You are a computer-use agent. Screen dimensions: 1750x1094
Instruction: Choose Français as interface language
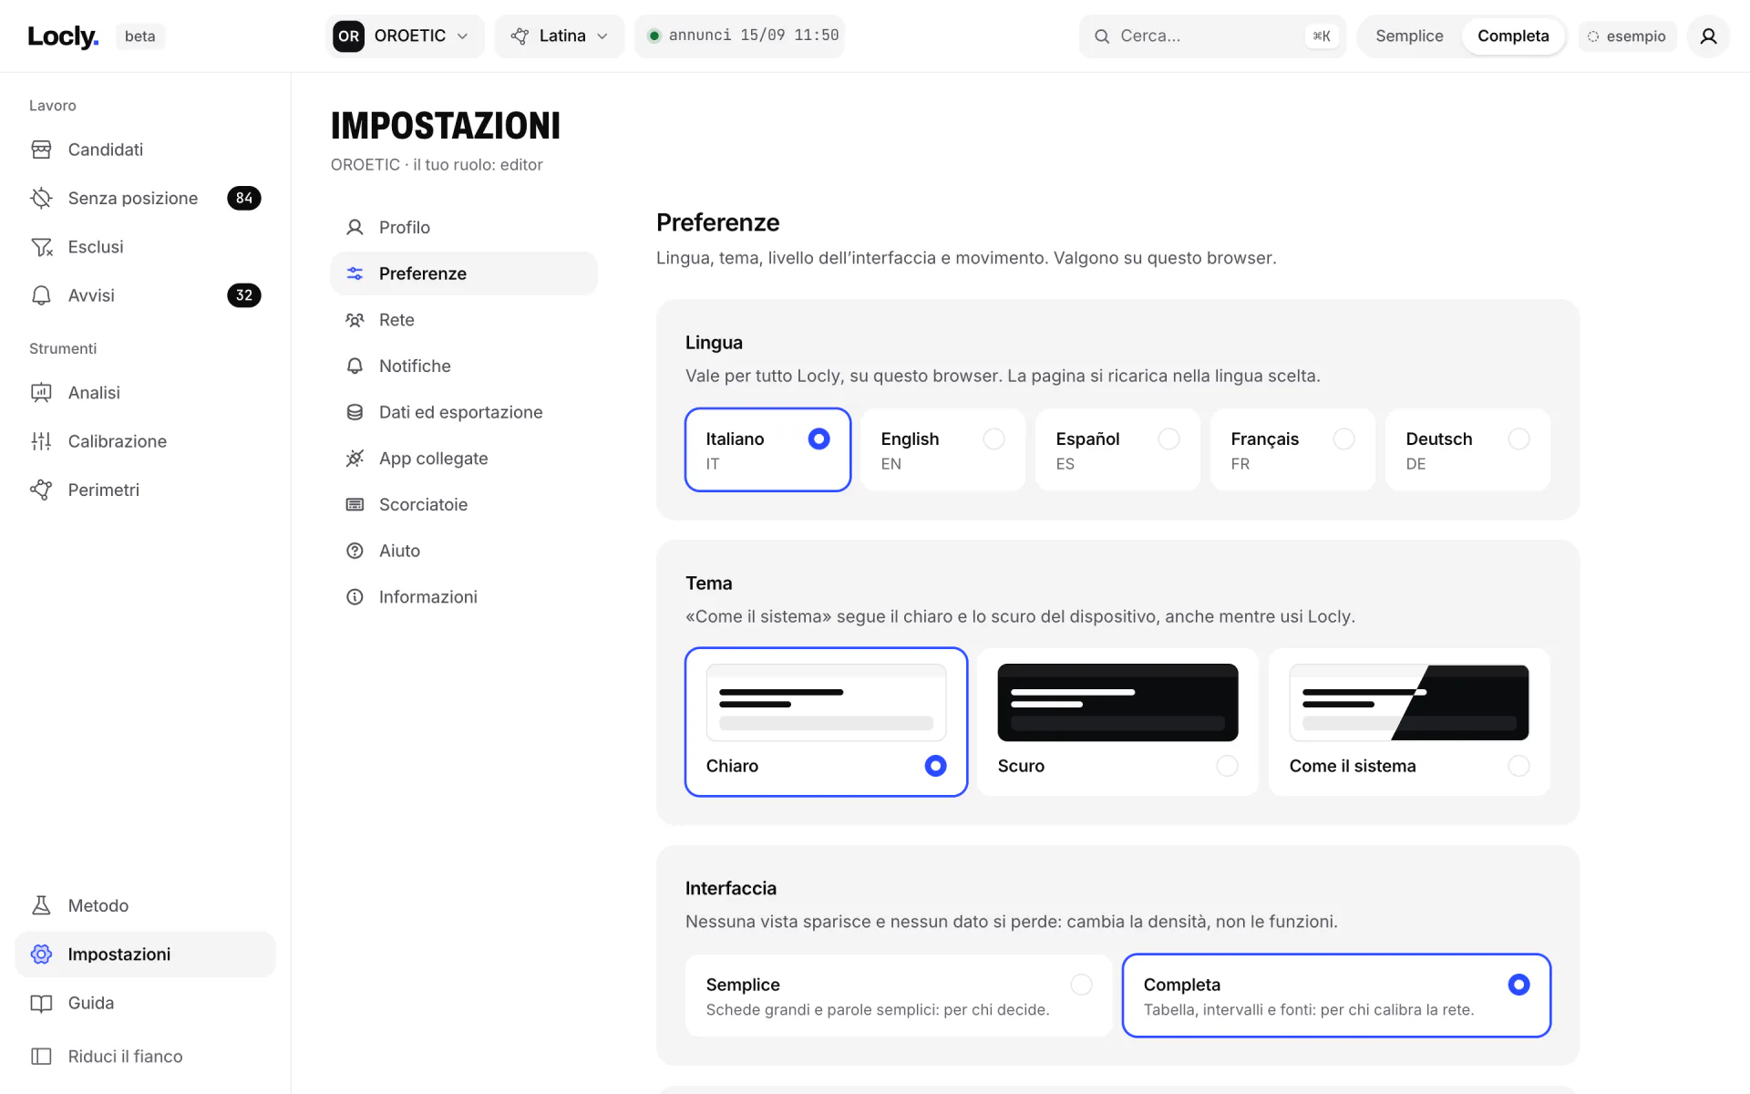[1292, 449]
